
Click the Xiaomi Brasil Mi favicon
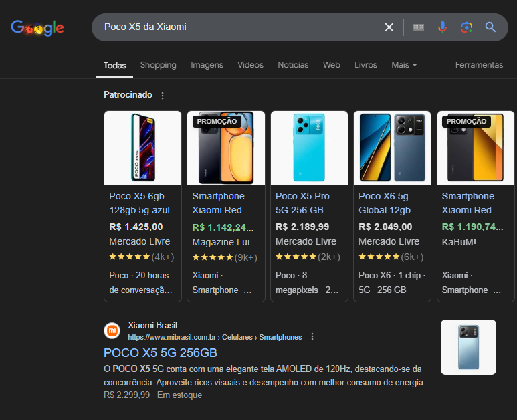coord(112,330)
